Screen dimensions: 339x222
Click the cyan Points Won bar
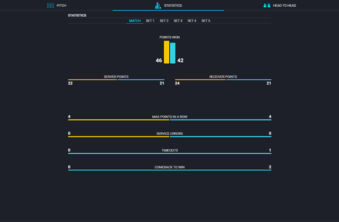coord(173,53)
